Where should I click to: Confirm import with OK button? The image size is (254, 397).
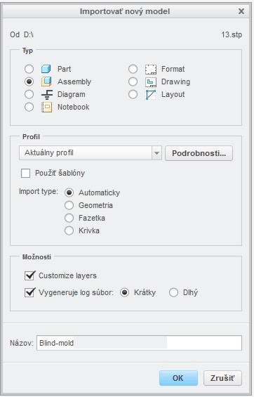pos(178,378)
